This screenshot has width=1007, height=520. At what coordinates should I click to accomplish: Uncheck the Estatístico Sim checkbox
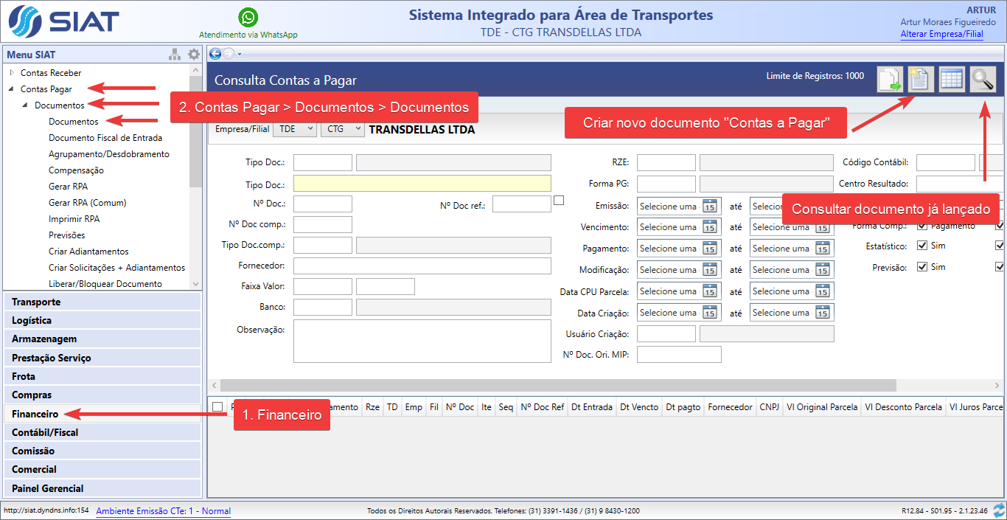click(x=921, y=246)
